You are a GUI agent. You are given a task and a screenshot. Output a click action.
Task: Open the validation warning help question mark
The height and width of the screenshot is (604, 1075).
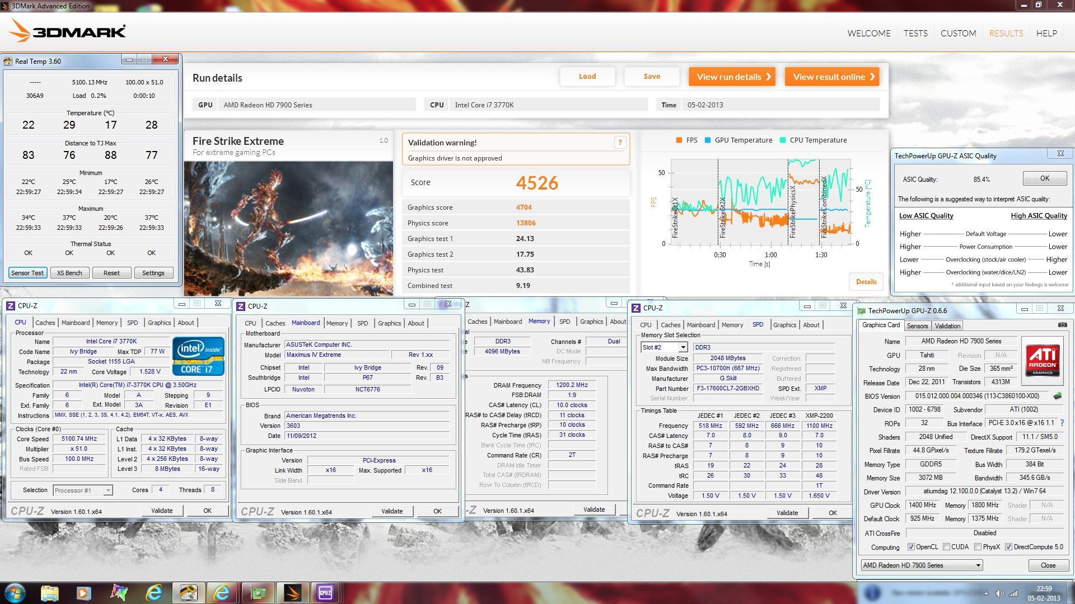(620, 143)
